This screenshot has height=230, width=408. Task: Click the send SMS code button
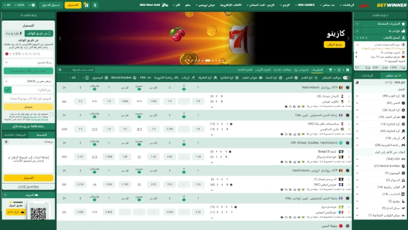point(28,71)
